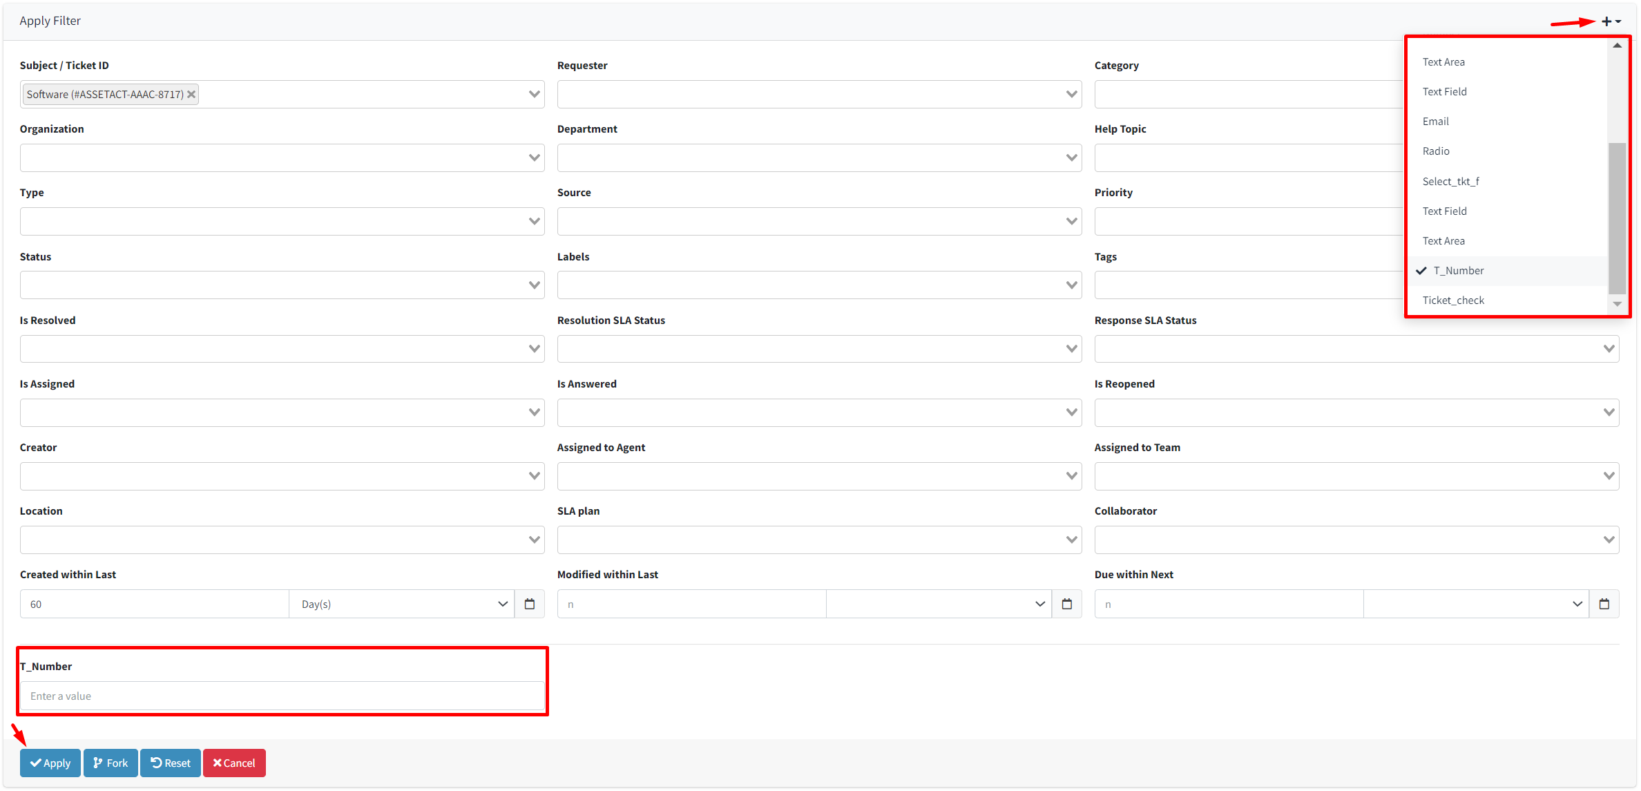Open the calendar icon beside Due within Next
The height and width of the screenshot is (791, 1641).
(x=1604, y=603)
